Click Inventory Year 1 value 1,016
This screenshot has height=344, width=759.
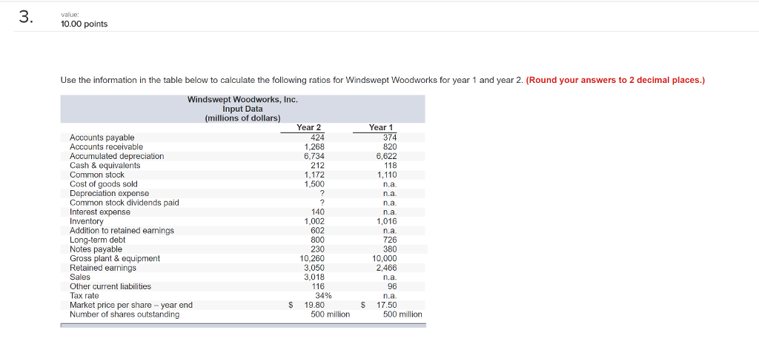coord(387,221)
